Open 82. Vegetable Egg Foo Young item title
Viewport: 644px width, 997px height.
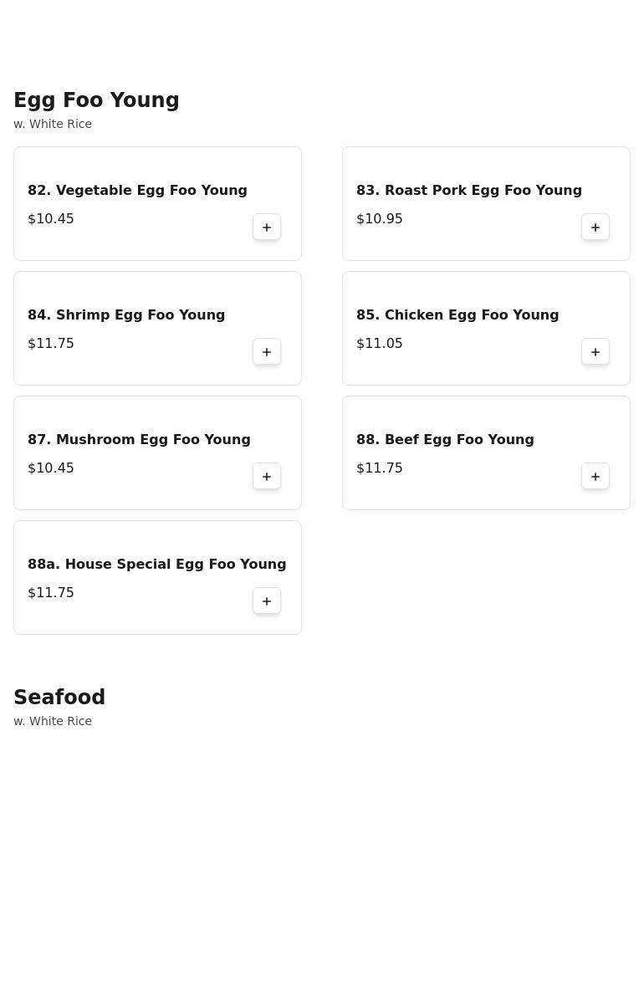[x=137, y=190]
